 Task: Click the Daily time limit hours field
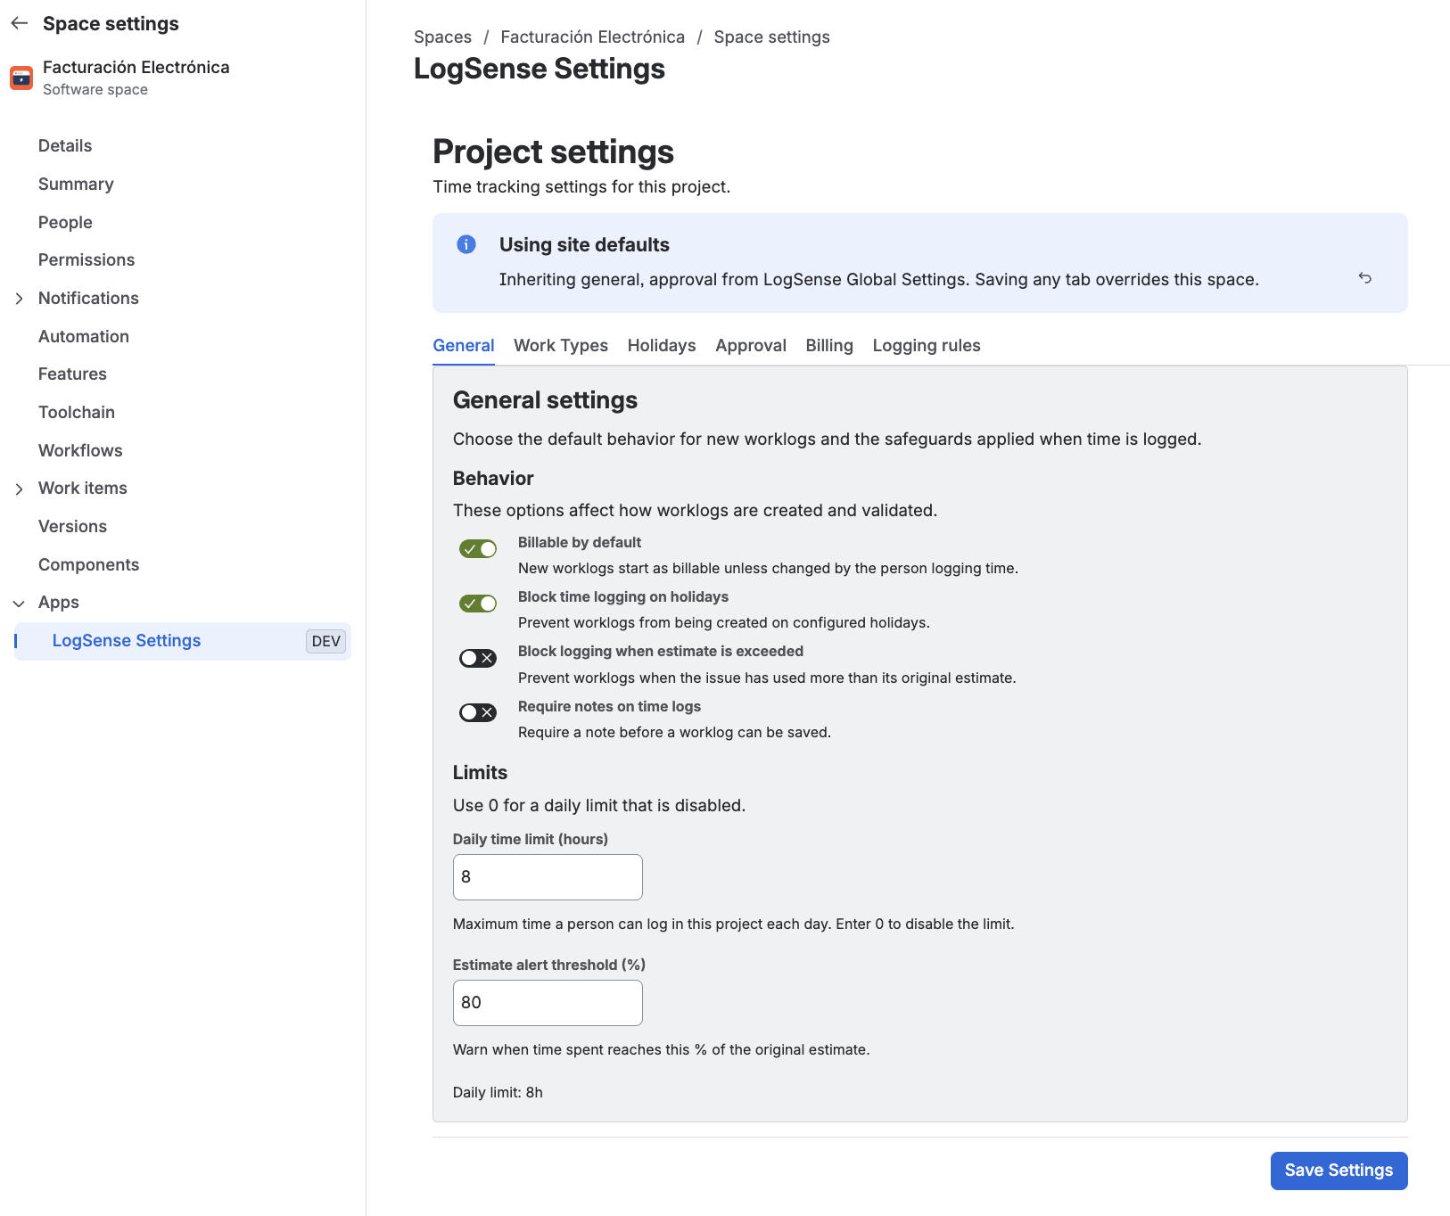548,877
